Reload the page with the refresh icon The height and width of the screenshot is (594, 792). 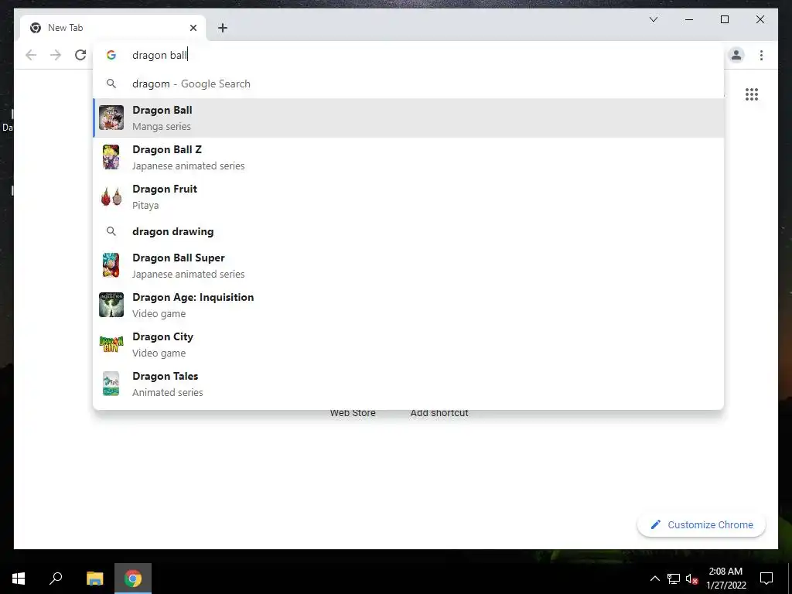point(80,55)
